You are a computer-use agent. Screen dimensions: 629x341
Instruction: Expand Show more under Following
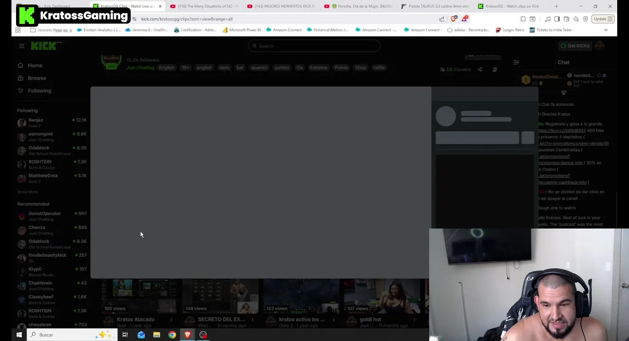(27, 192)
